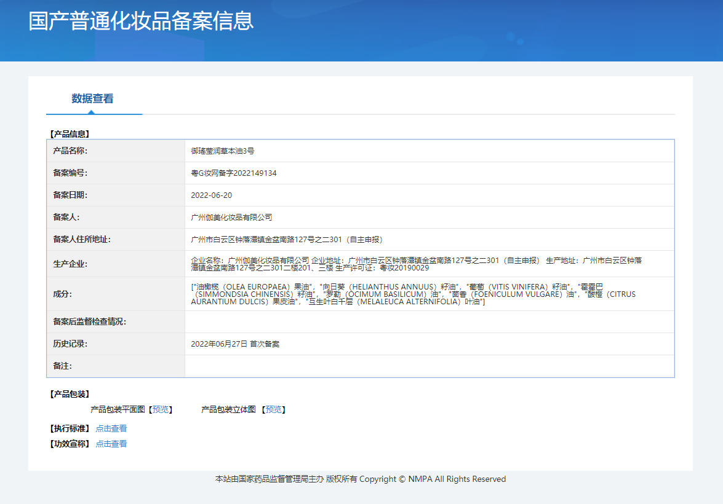The image size is (723, 504).
Task: Click 点击查看 next to 执行标准
Action: 111,428
